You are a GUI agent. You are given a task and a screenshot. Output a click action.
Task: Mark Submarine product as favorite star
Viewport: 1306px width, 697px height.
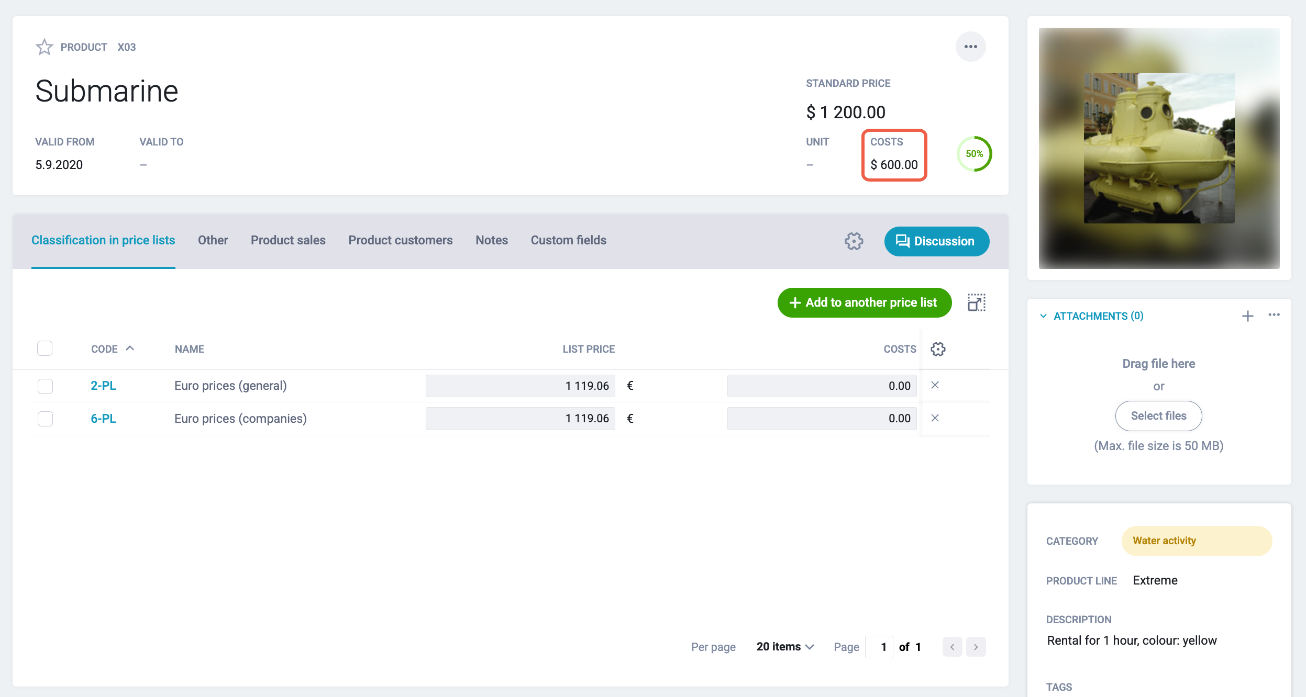click(45, 47)
